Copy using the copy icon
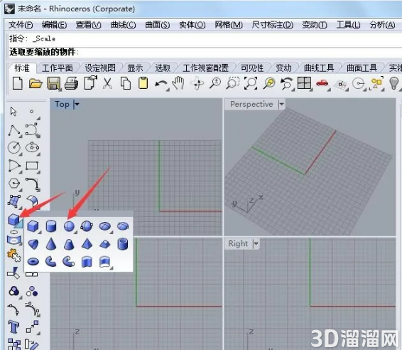Viewport: 402px width, 350px height. pyautogui.click(x=126, y=83)
